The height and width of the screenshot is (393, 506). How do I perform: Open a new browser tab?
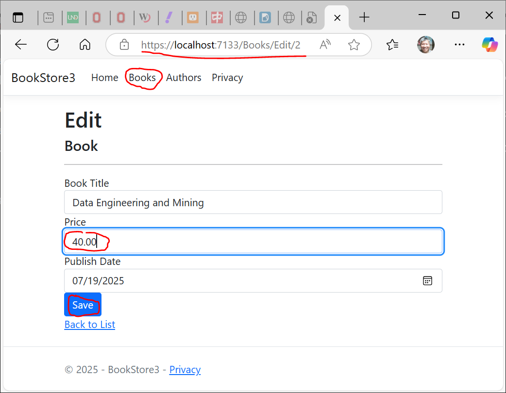(364, 17)
